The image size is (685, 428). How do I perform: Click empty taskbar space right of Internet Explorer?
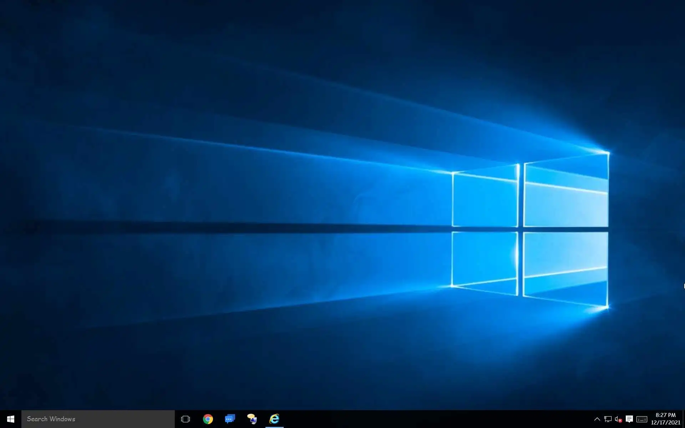(428, 419)
